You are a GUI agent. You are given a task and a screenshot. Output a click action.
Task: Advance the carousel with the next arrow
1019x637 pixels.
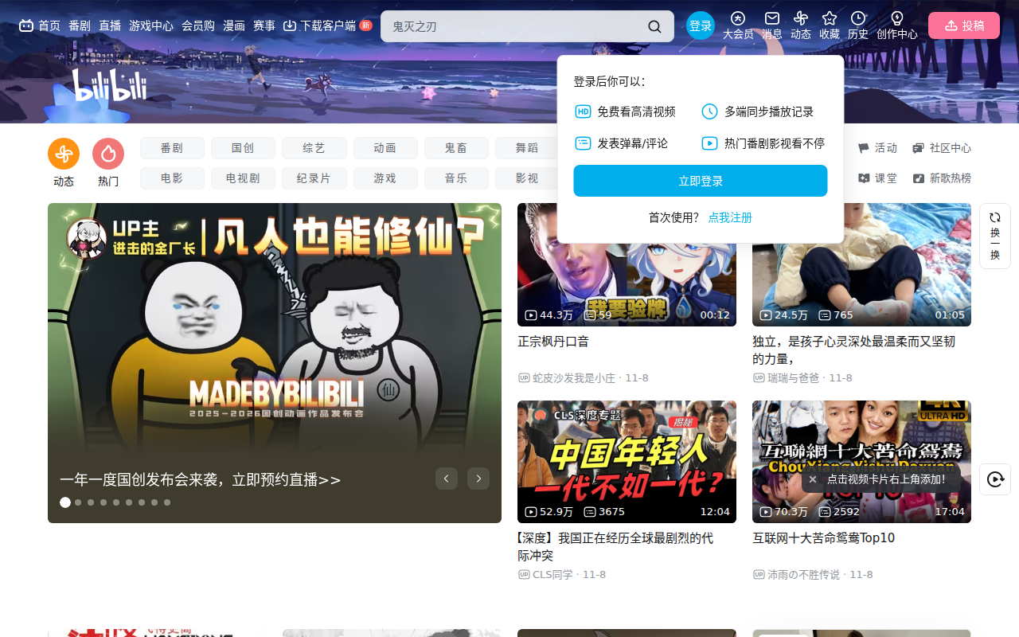click(x=478, y=478)
